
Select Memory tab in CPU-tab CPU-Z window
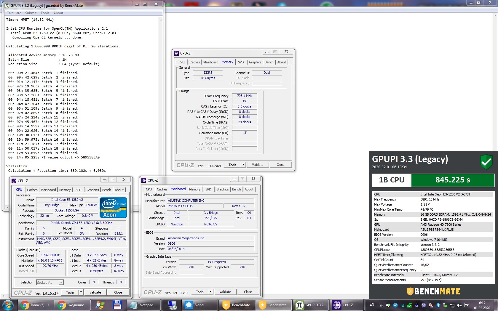65,190
